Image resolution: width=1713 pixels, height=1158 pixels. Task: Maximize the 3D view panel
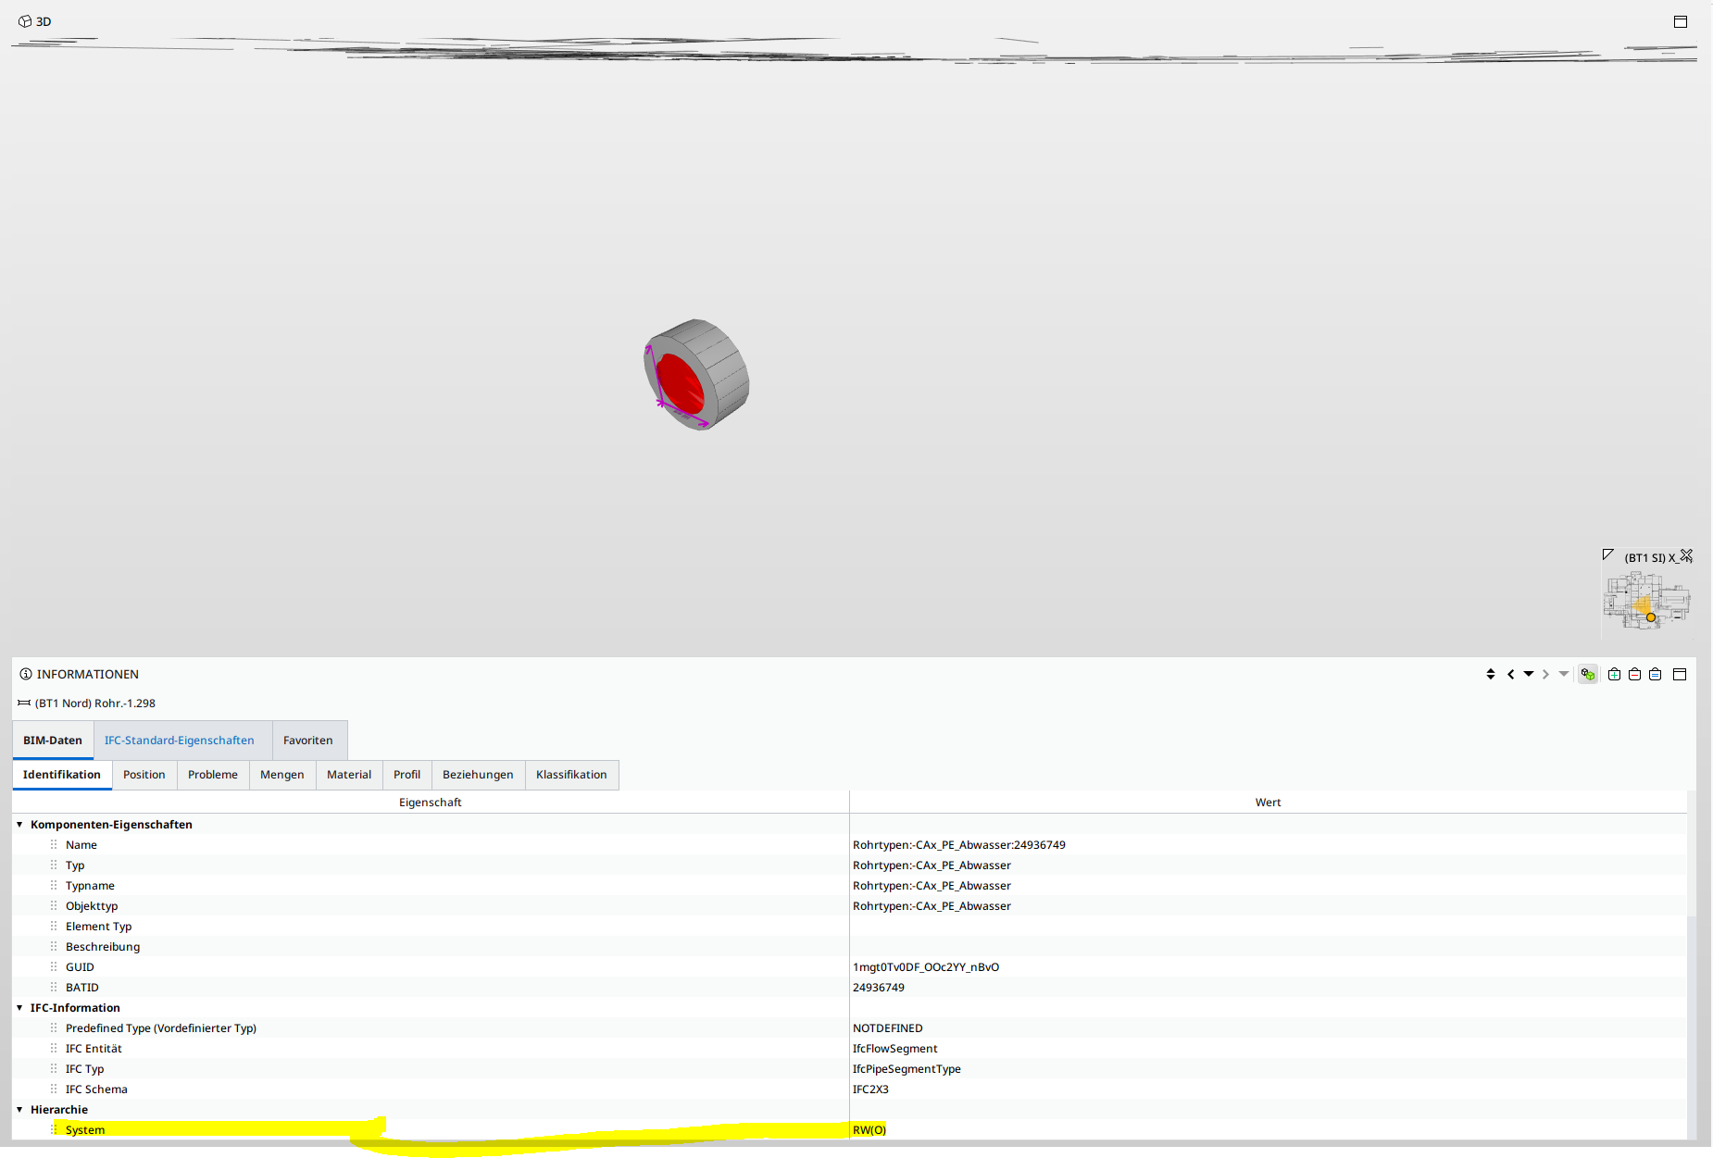point(1681,21)
